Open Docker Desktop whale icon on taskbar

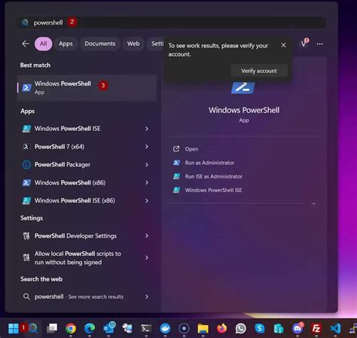(165, 328)
